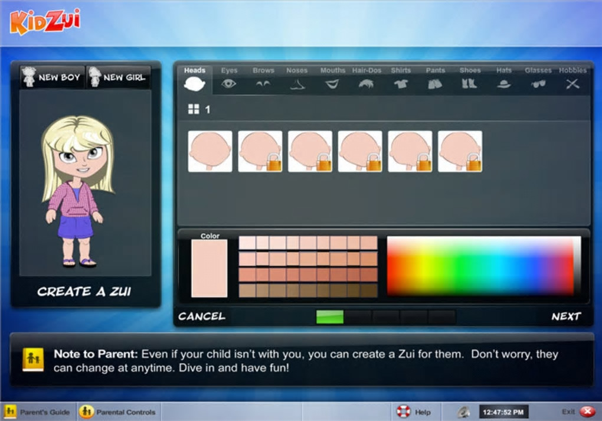Click the large current Color preview swatch
The width and height of the screenshot is (602, 421).
coord(210,268)
